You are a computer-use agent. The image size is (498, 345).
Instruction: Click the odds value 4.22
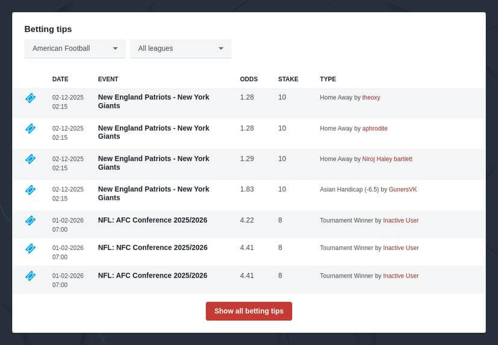(247, 220)
